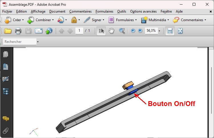The width and height of the screenshot is (214, 138).
Task: Open the Affichage menu
Action: tap(38, 11)
